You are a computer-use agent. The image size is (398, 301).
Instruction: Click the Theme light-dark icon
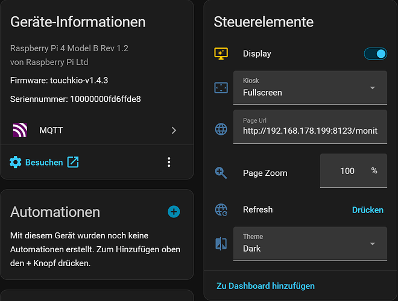click(x=221, y=244)
